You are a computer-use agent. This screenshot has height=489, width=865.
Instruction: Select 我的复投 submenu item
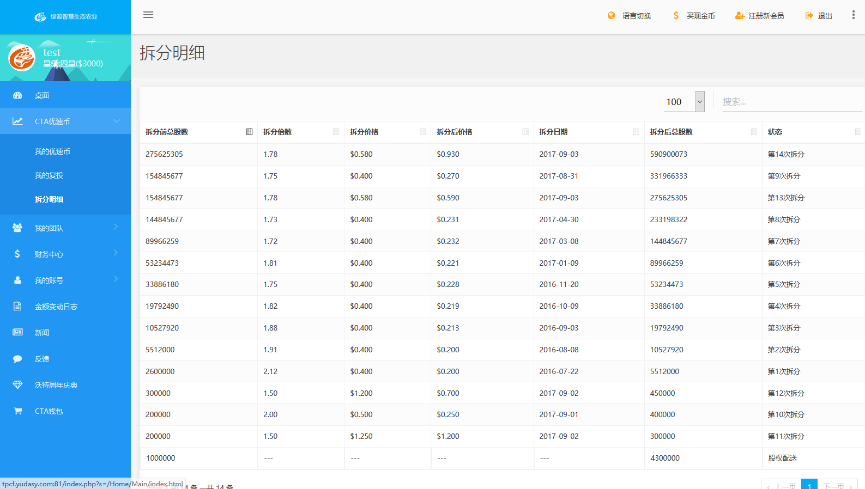click(x=49, y=175)
